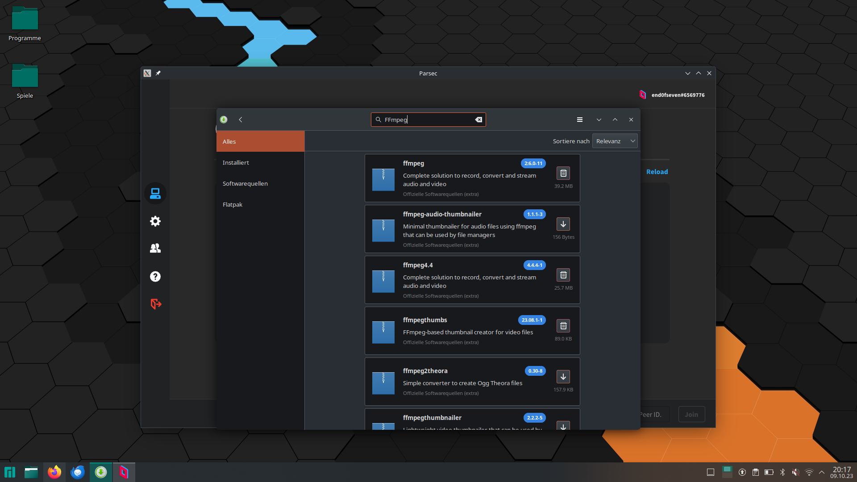
Task: Select the Alles category
Action: pyautogui.click(x=260, y=141)
